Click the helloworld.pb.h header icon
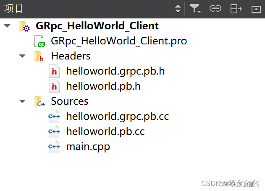Viewport: 265px width, 191px height. (54, 86)
